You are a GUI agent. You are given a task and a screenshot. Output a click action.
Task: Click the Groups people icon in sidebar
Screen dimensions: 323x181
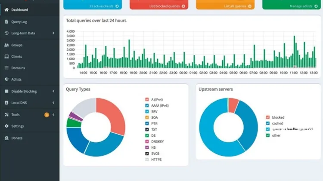point(6,45)
